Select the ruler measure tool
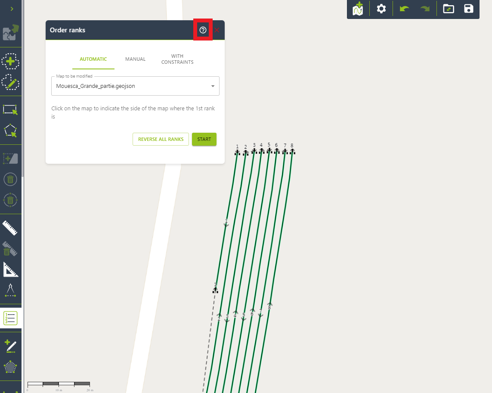The image size is (492, 393). (x=10, y=228)
